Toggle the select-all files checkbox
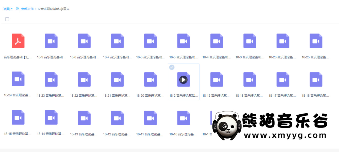This screenshot has width=339, height=152. pos(7,19)
